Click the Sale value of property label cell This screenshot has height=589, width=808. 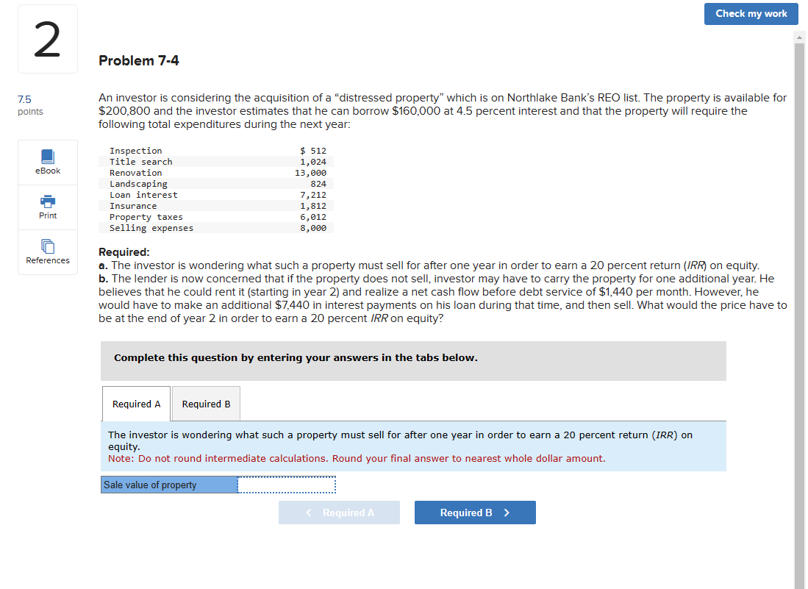pos(168,484)
